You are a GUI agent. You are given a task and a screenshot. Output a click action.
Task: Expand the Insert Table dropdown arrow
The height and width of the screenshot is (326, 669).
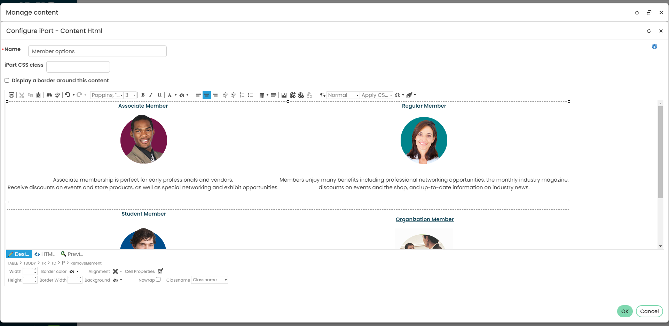coord(267,95)
